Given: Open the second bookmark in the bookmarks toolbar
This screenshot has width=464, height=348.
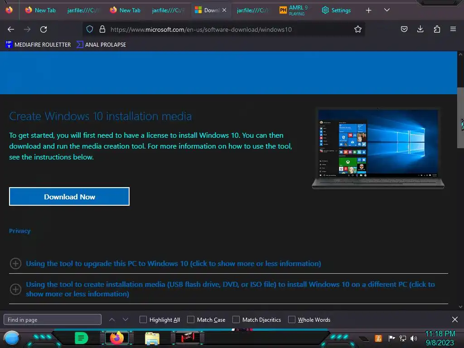Looking at the screenshot, I should point(101,45).
